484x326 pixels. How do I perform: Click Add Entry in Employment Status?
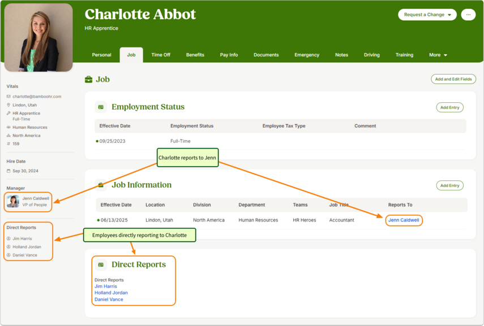click(449, 107)
